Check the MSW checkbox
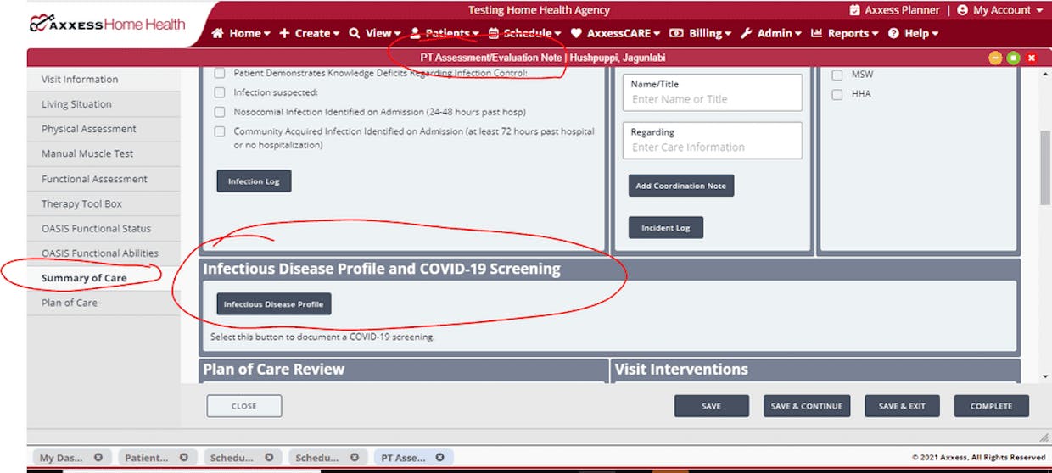Screen dimensions: 1052x473 [x=837, y=75]
